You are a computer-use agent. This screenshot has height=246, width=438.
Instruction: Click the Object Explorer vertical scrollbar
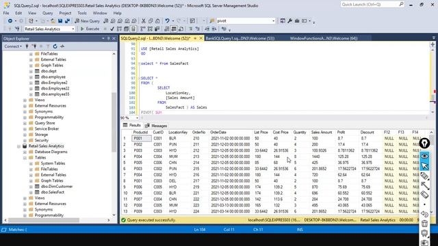[x=114, y=134]
